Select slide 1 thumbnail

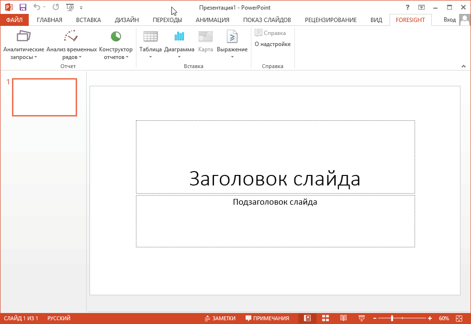tap(44, 97)
